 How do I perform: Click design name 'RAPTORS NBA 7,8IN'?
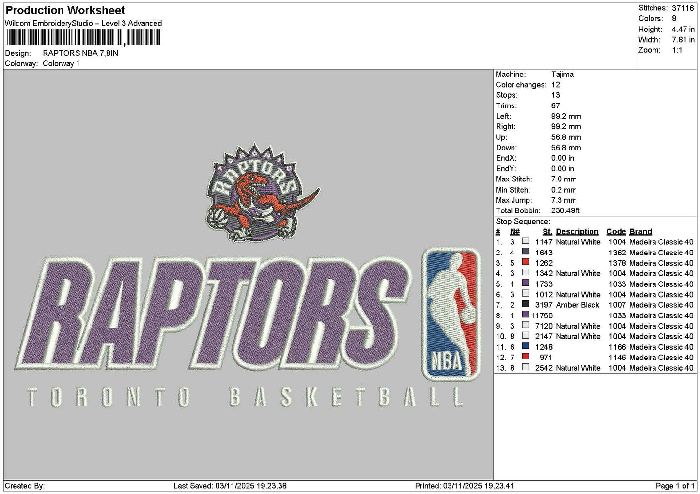tap(80, 53)
